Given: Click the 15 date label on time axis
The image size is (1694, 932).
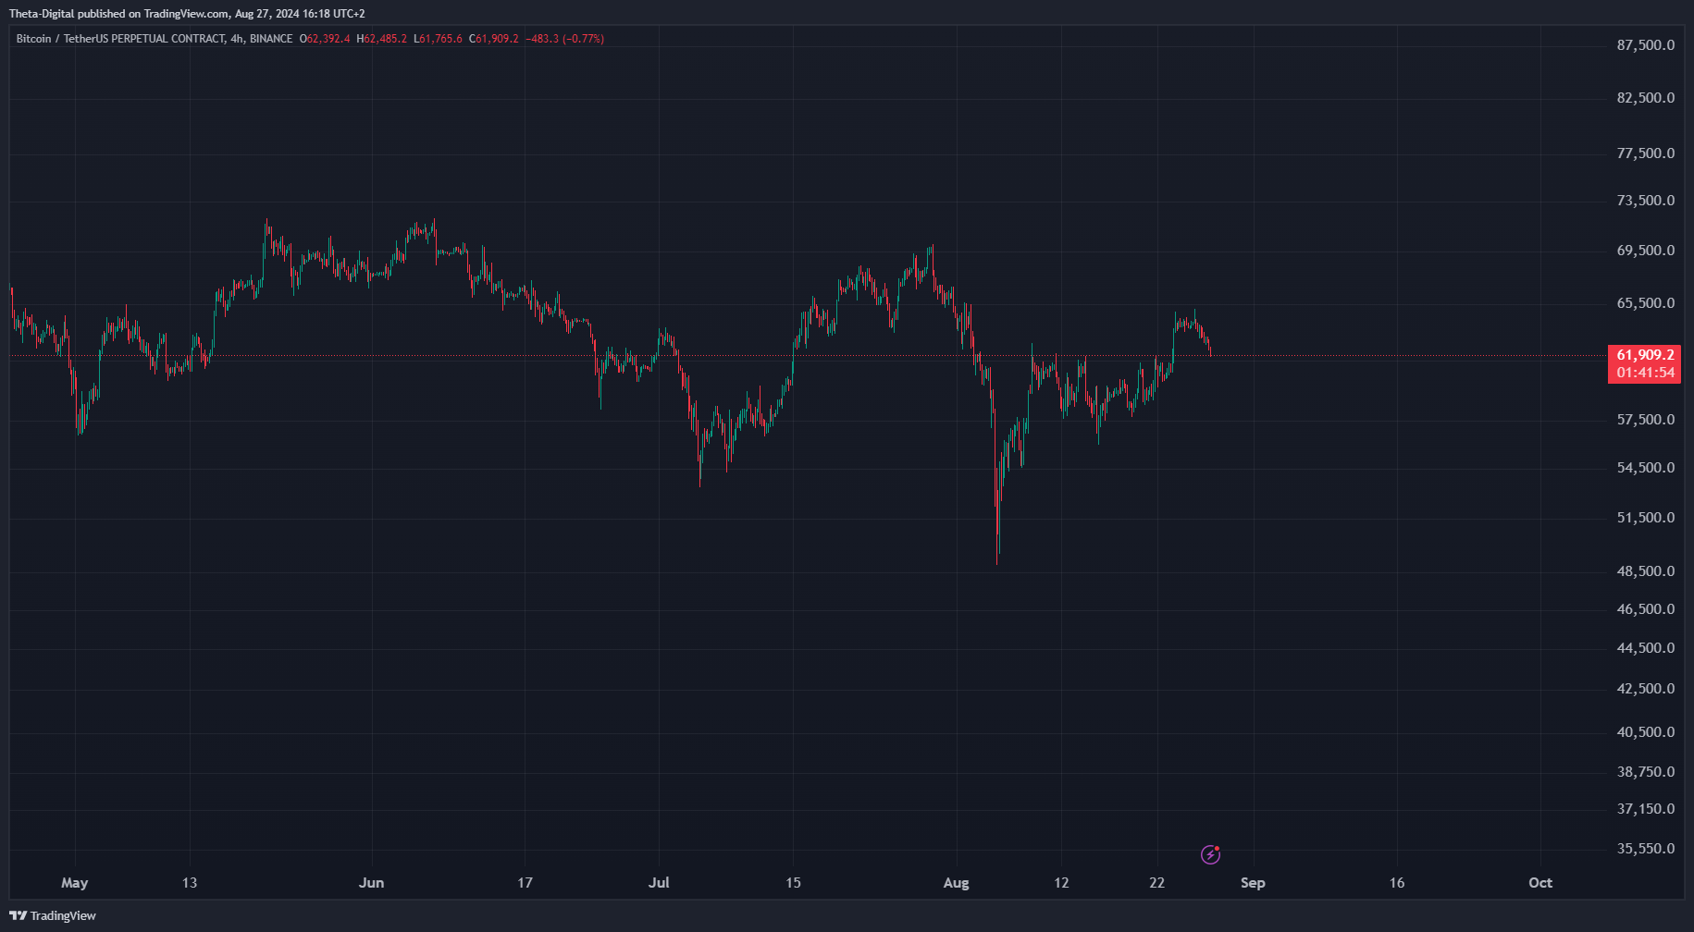Looking at the screenshot, I should coord(793,883).
